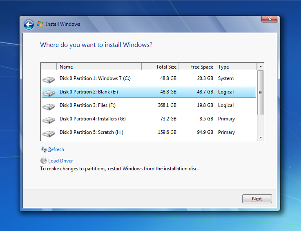Click the 'Where do you want to install Windows?' heading
The height and width of the screenshot is (231, 301).
point(96,45)
